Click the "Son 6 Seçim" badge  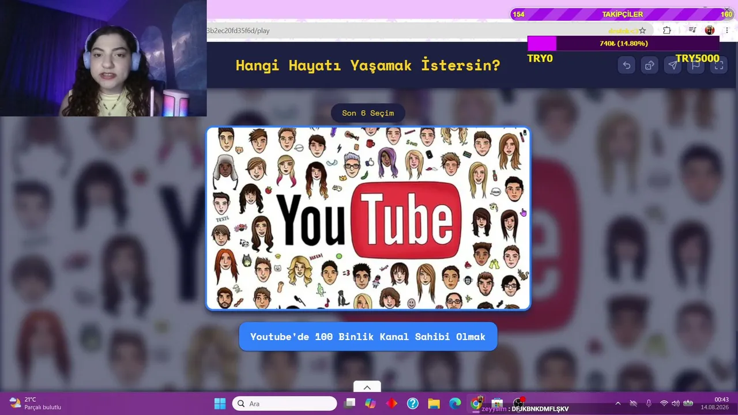point(368,113)
